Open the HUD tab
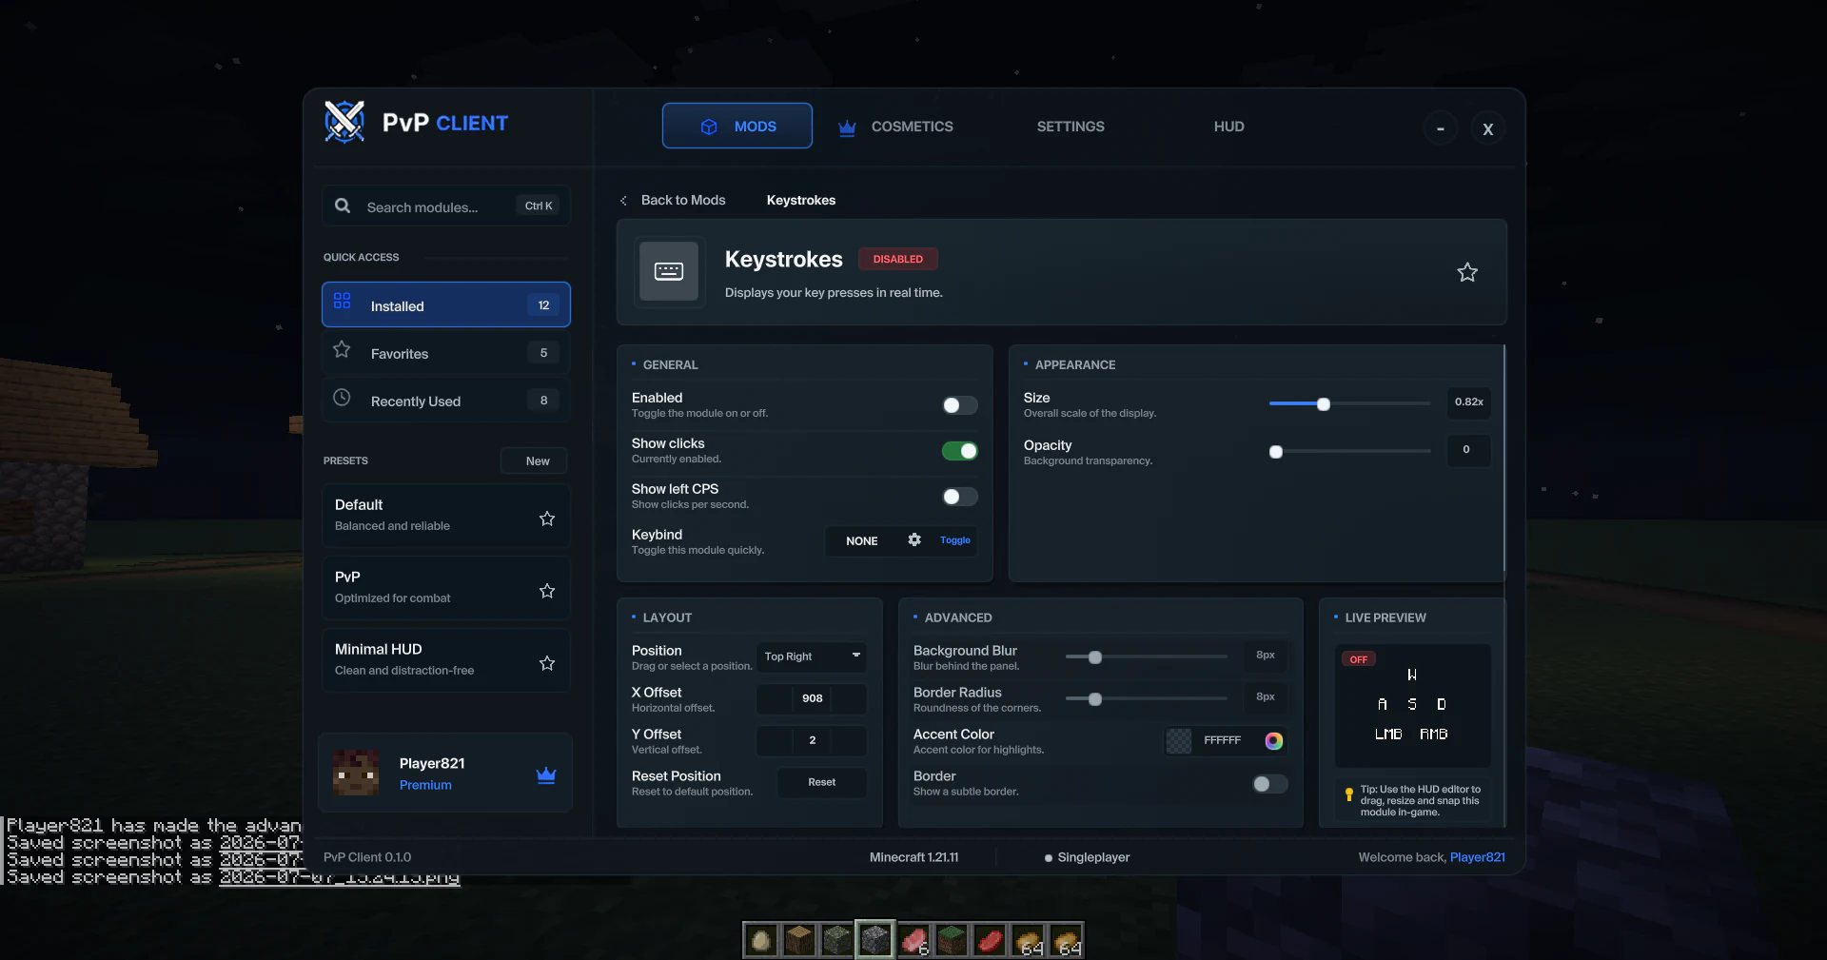 (1228, 127)
